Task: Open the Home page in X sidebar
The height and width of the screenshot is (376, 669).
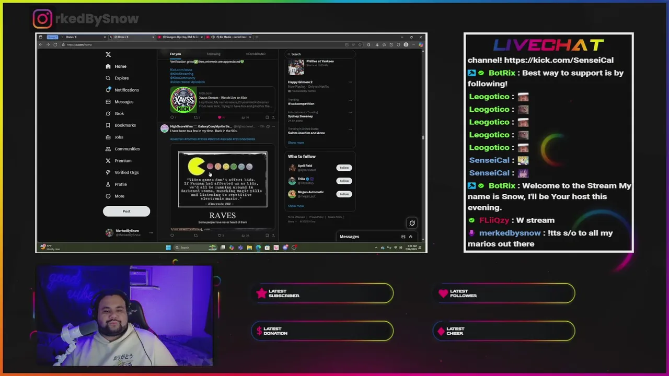Action: 116,66
